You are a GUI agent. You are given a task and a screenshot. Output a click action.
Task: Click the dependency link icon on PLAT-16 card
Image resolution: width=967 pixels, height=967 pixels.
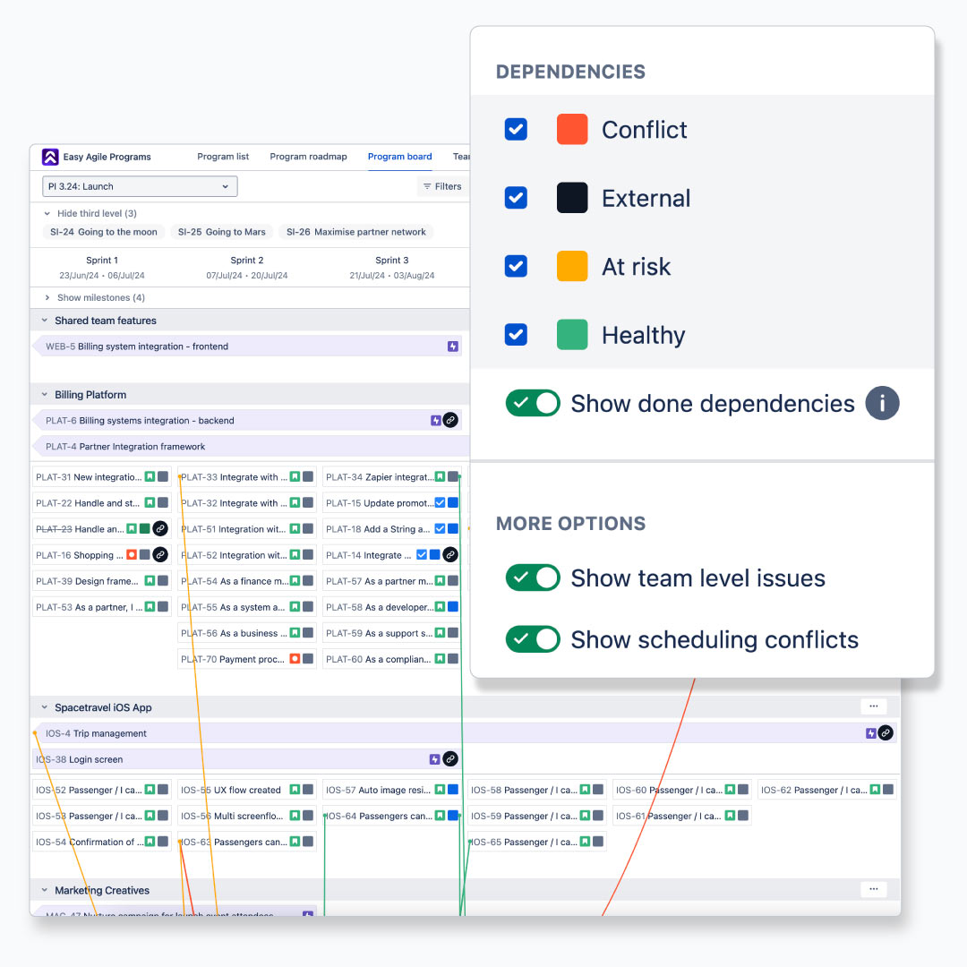(x=160, y=555)
